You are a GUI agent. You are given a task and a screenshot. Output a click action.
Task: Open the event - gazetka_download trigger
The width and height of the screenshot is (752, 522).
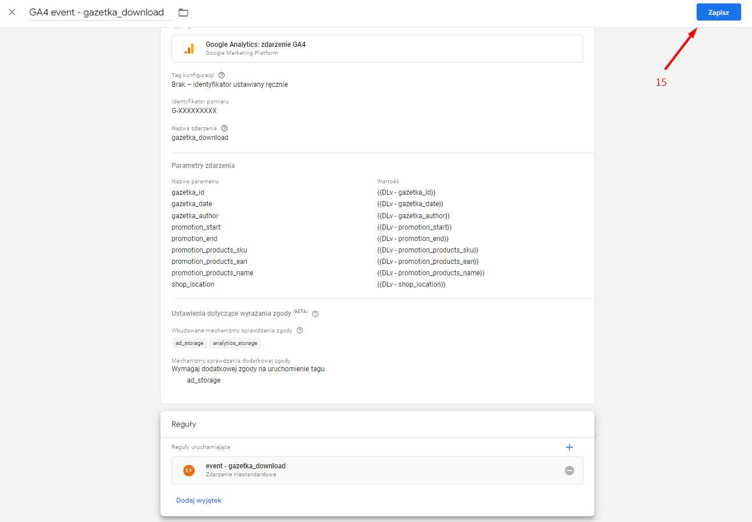pyautogui.click(x=377, y=471)
